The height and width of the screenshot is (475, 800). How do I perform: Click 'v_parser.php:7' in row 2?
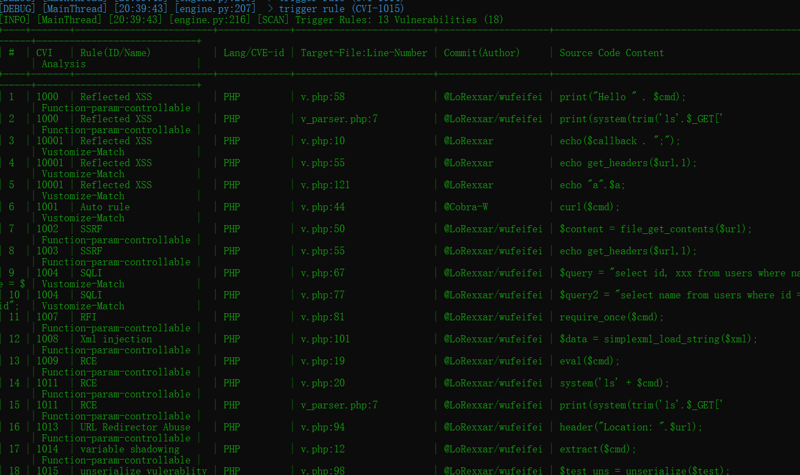click(339, 119)
